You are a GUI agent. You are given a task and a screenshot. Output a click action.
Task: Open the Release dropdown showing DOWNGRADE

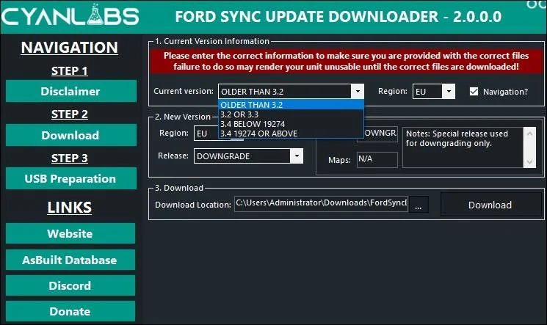pyautogui.click(x=248, y=156)
